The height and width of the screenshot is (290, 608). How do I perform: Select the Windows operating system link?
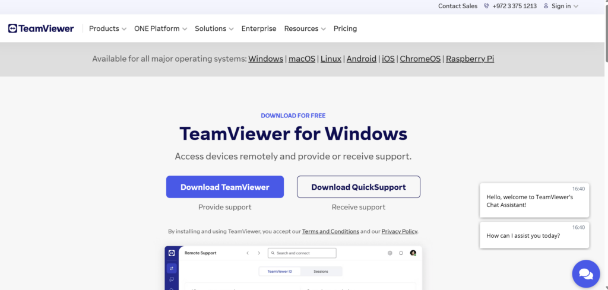pos(265,59)
